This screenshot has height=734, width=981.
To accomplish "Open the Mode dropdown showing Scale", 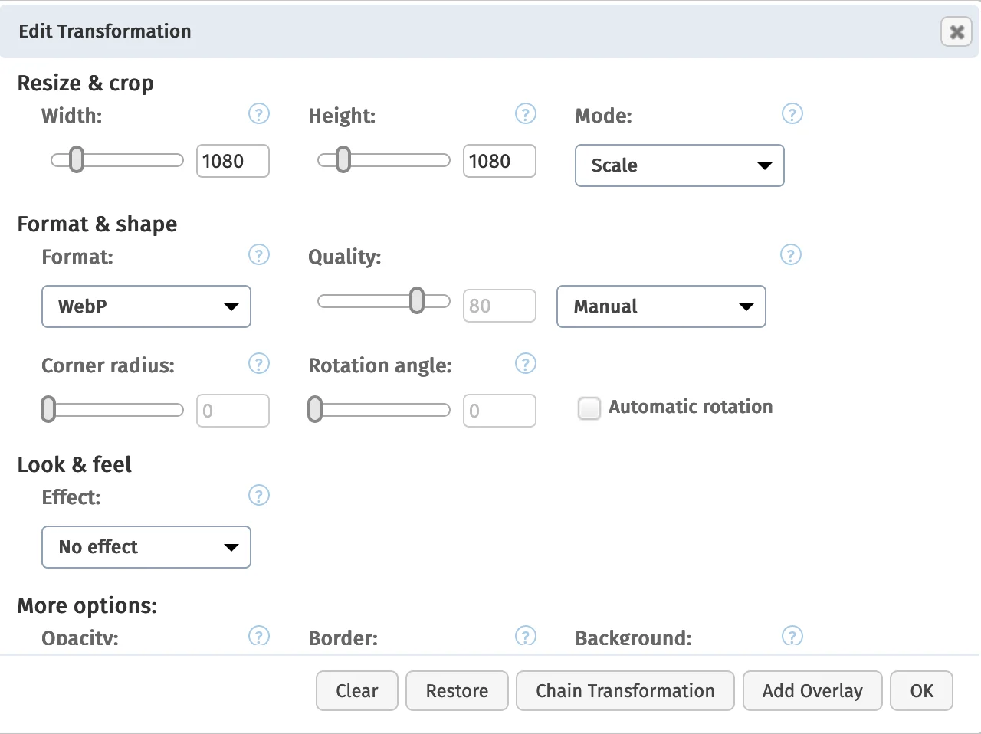I will pyautogui.click(x=679, y=165).
